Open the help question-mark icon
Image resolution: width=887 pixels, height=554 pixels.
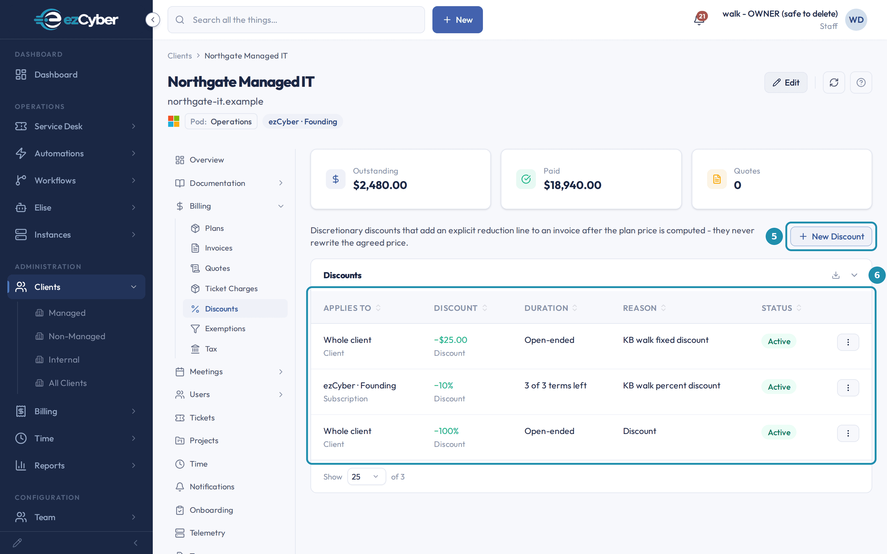861,82
